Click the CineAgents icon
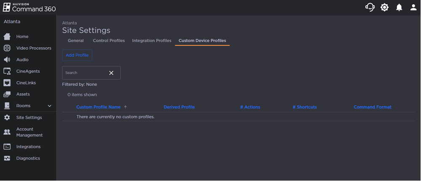The height and width of the screenshot is (181, 421). click(x=7, y=71)
